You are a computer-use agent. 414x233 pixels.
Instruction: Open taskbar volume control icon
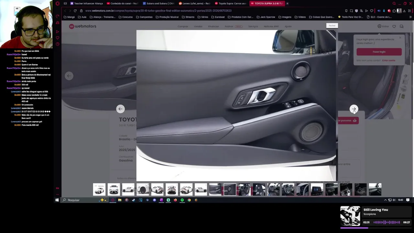[x=394, y=200]
